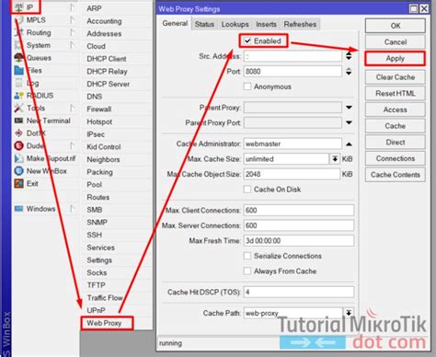Open Hotspot from IP submenu
The image size is (436, 357).
coord(99,121)
